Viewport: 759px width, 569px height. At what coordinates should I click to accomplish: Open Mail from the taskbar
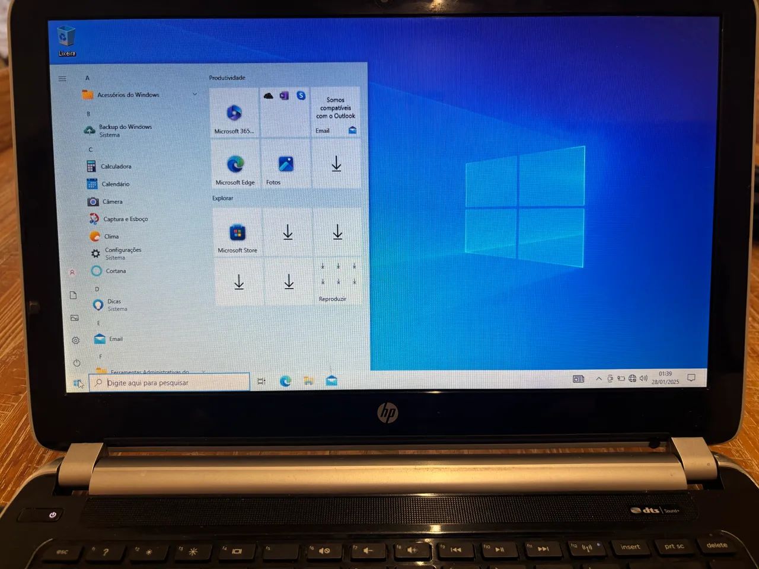point(331,381)
